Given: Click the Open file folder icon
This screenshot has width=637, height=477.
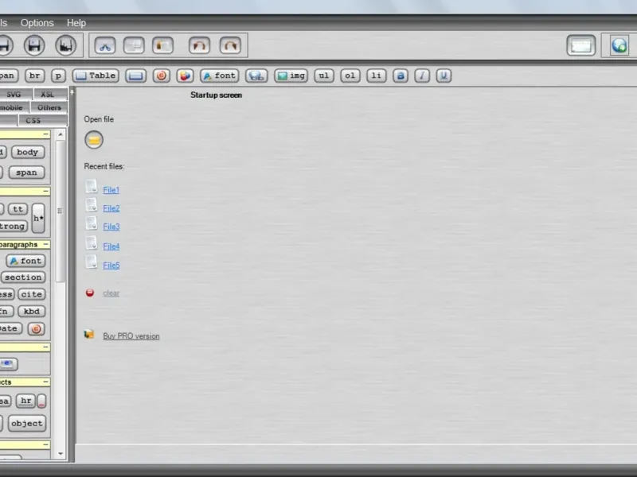Looking at the screenshot, I should point(94,140).
